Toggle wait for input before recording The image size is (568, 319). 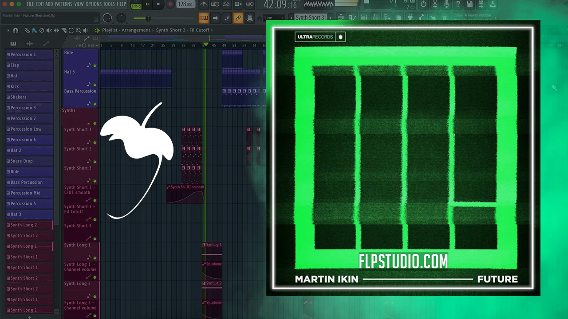click(x=215, y=4)
